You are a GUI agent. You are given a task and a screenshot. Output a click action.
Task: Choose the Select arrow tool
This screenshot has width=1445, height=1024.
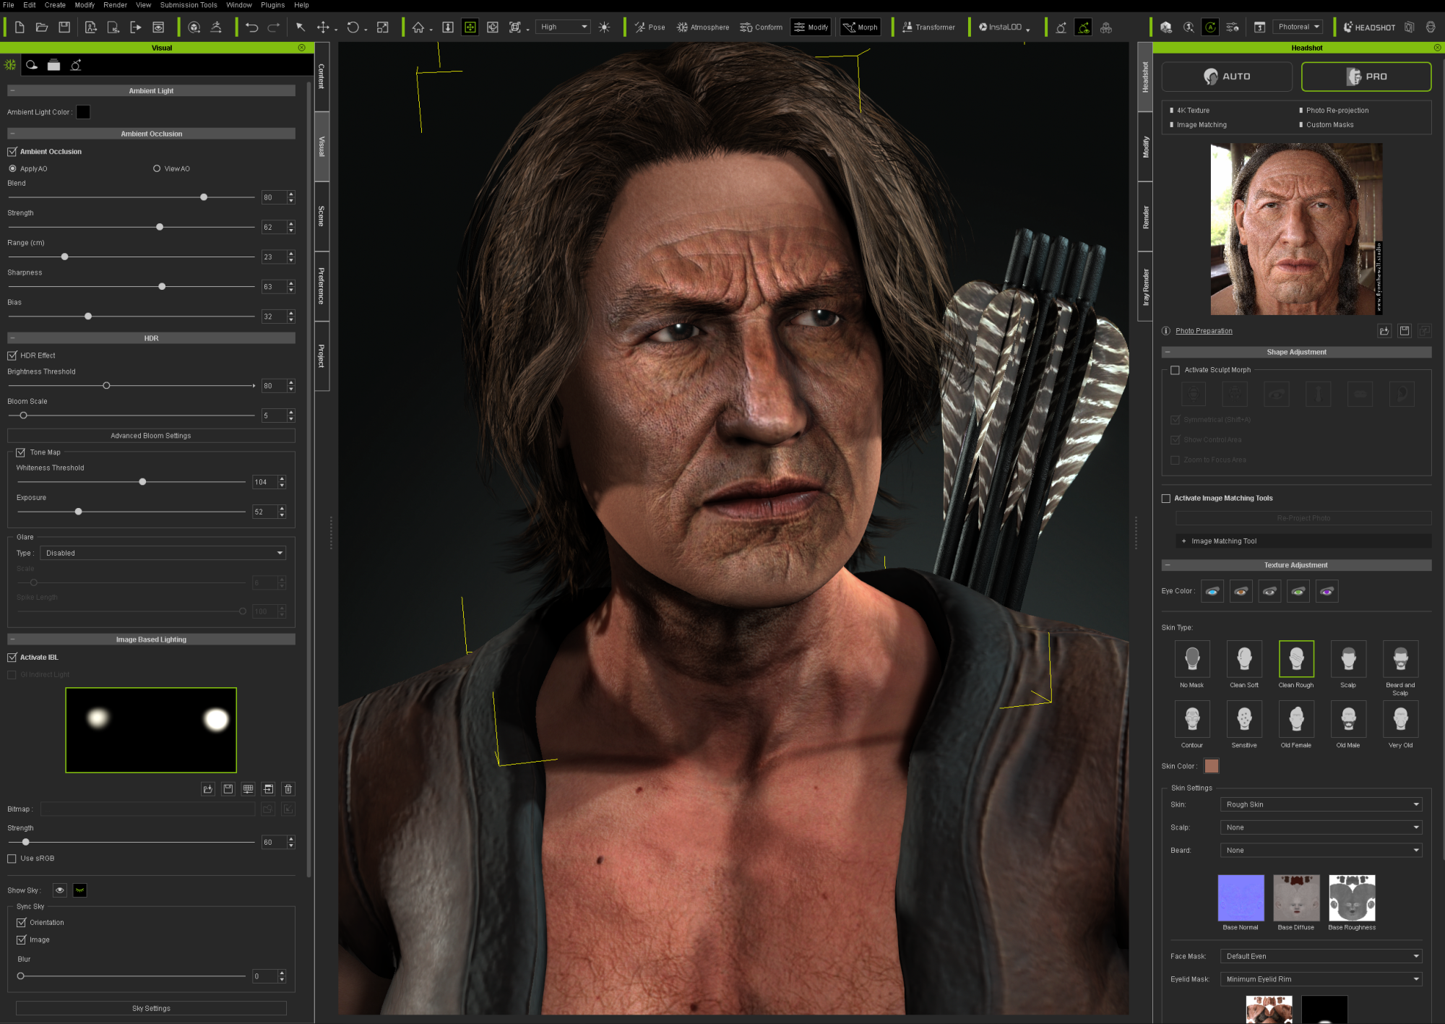[301, 27]
